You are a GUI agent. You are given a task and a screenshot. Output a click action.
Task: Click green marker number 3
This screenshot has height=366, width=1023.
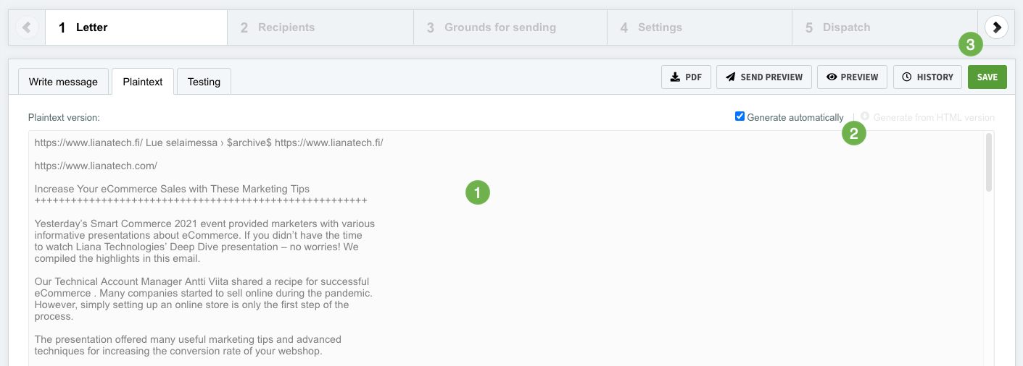(x=970, y=45)
